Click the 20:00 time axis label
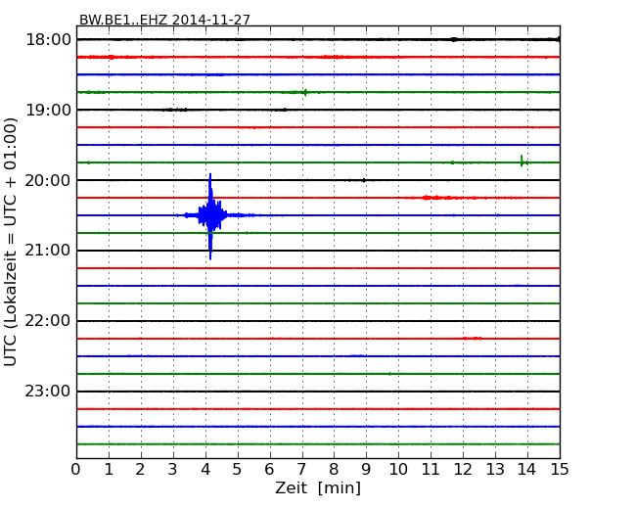Viewport: 636px width, 509px height. [x=48, y=180]
